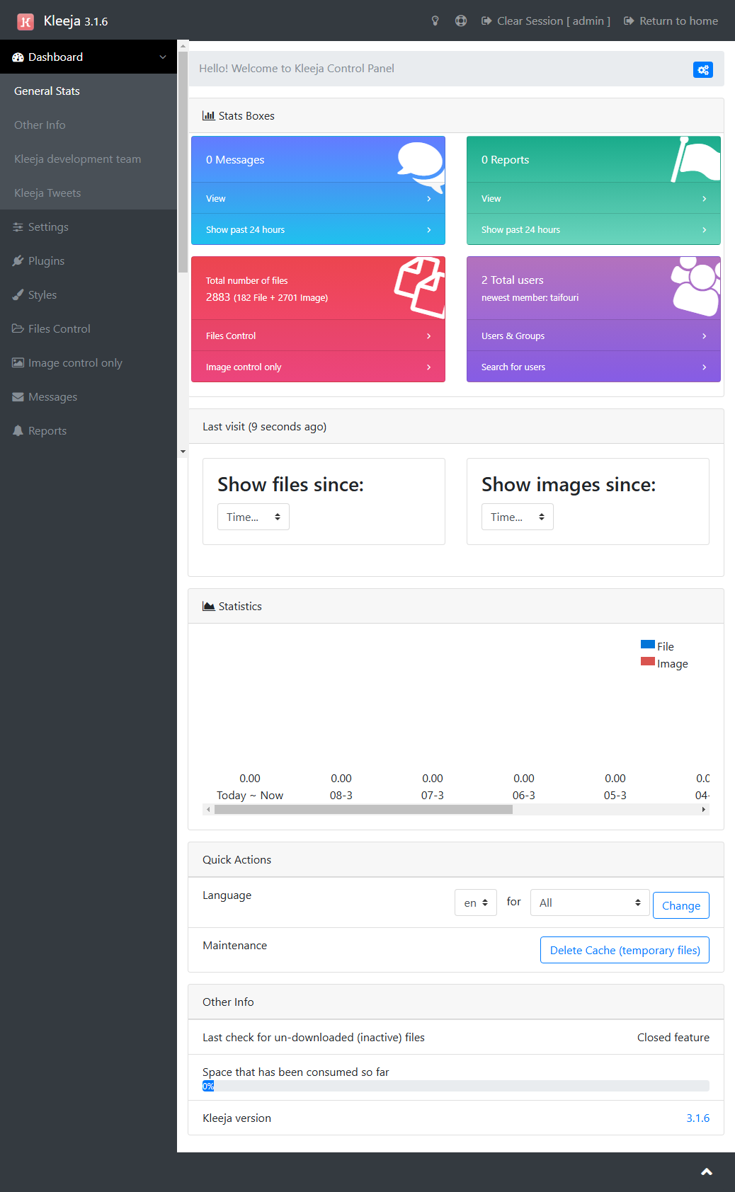This screenshot has height=1192, width=735.
Task: Select Other Info in sidebar
Action: tap(89, 125)
